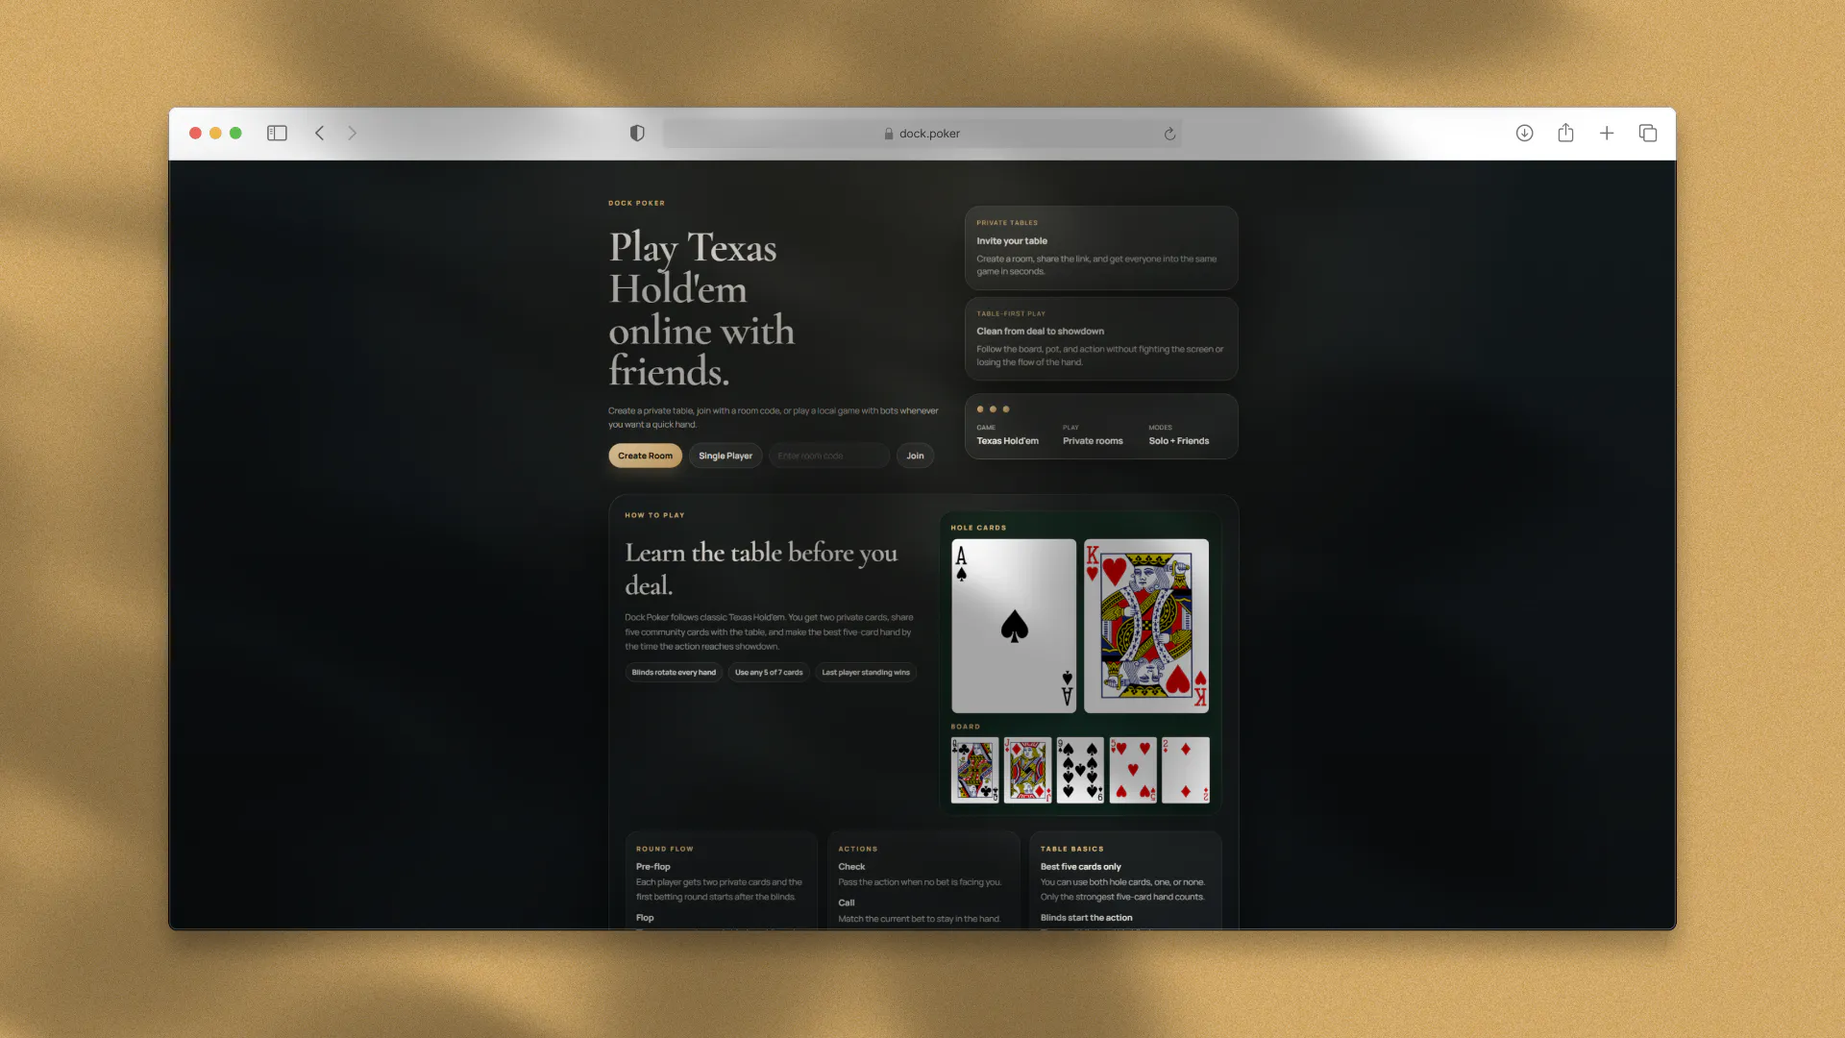
Task: Click the TABLE-FIRST PLAY label
Action: tap(1011, 314)
